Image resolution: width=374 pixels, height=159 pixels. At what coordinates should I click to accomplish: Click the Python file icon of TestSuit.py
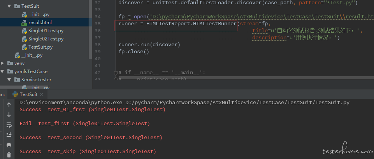tap(25, 47)
